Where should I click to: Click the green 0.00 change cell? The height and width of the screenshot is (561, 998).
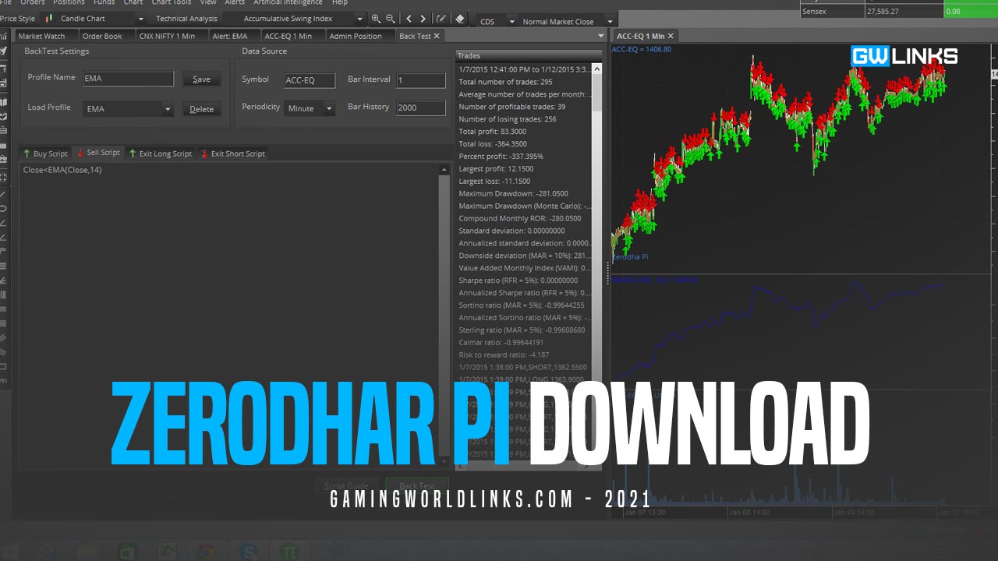[x=971, y=12]
